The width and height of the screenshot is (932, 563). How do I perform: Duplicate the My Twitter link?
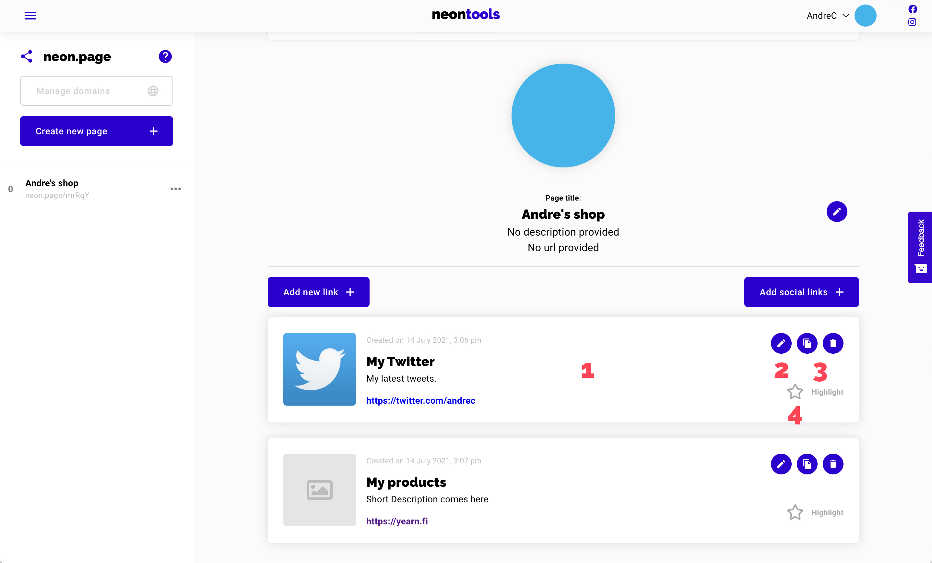pos(808,343)
